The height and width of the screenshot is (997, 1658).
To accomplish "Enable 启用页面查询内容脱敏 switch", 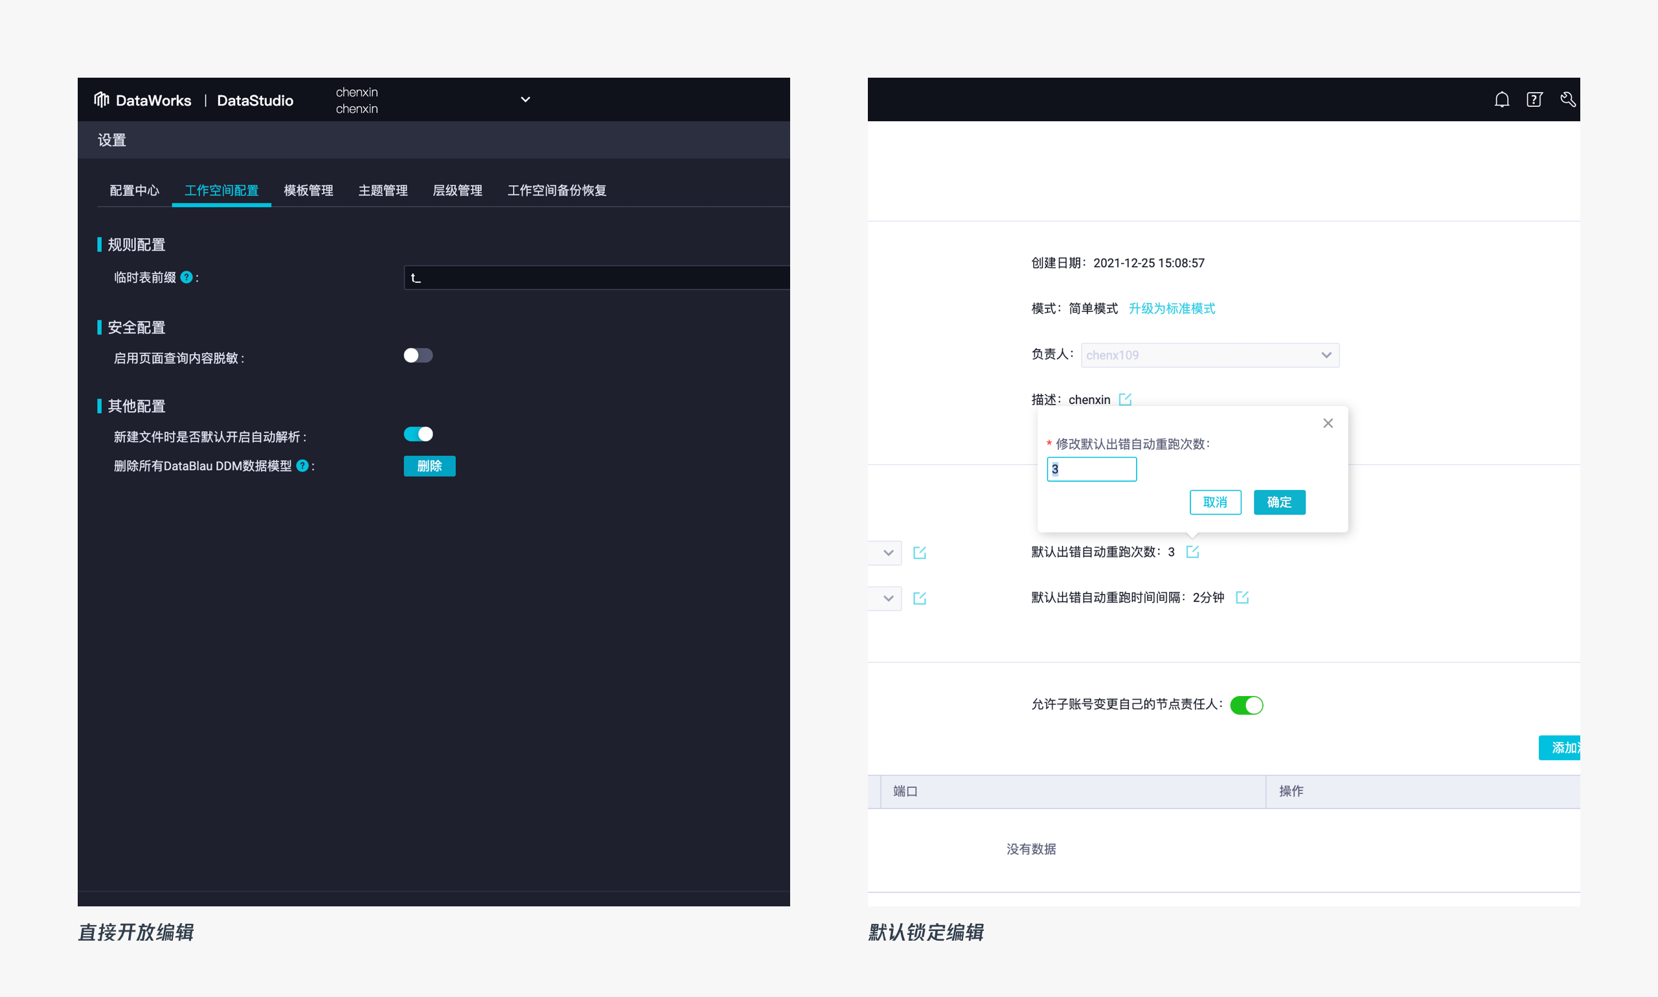I will point(418,355).
